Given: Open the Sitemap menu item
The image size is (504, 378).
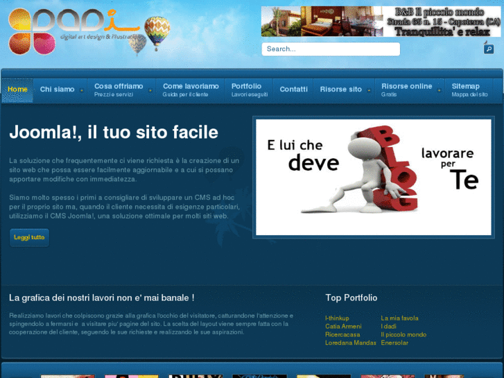Looking at the screenshot, I should [x=469, y=89].
